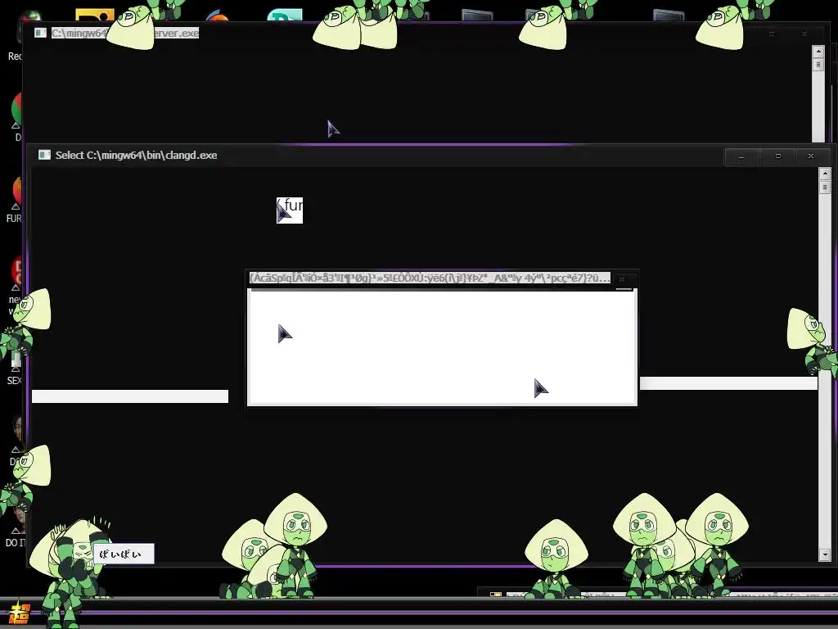The width and height of the screenshot is (838, 629).
Task: Close the server.exe console window
Action: [x=804, y=34]
